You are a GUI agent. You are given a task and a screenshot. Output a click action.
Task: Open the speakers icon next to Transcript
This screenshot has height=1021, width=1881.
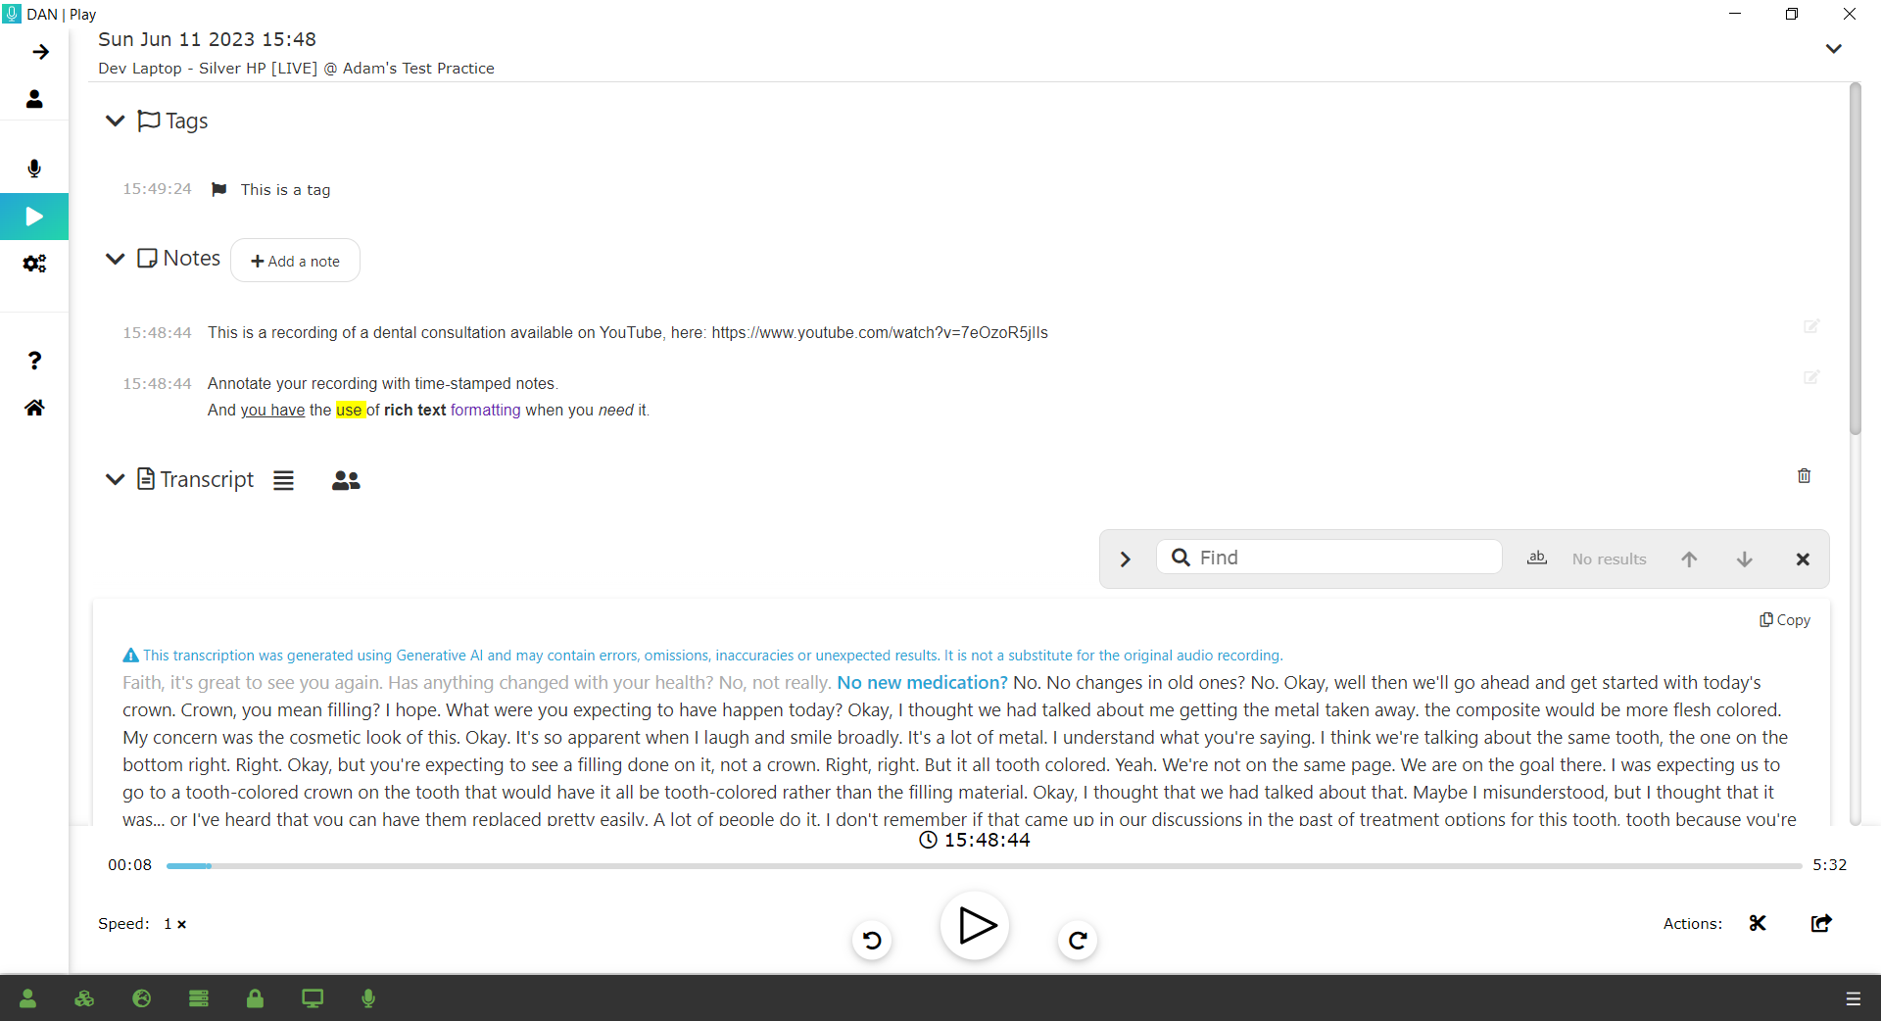tap(346, 480)
